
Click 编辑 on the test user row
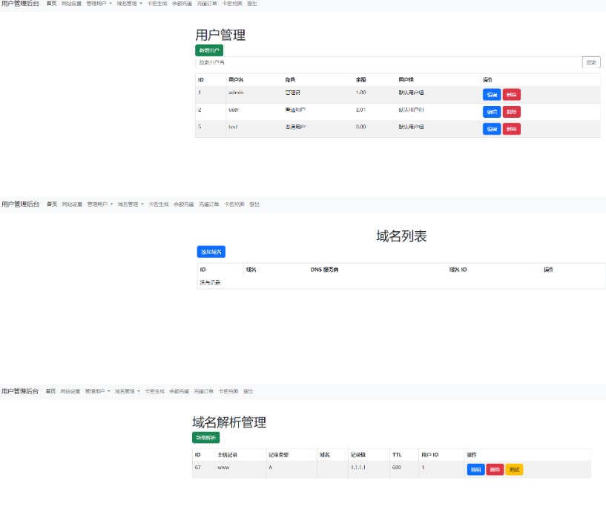point(491,127)
